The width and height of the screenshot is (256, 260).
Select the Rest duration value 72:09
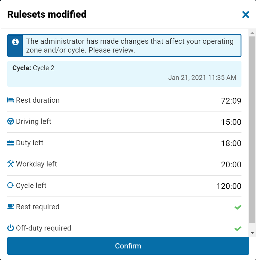click(231, 101)
